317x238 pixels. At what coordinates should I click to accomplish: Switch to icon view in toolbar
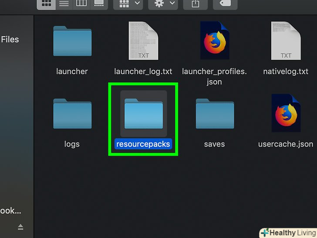tap(46, 3)
